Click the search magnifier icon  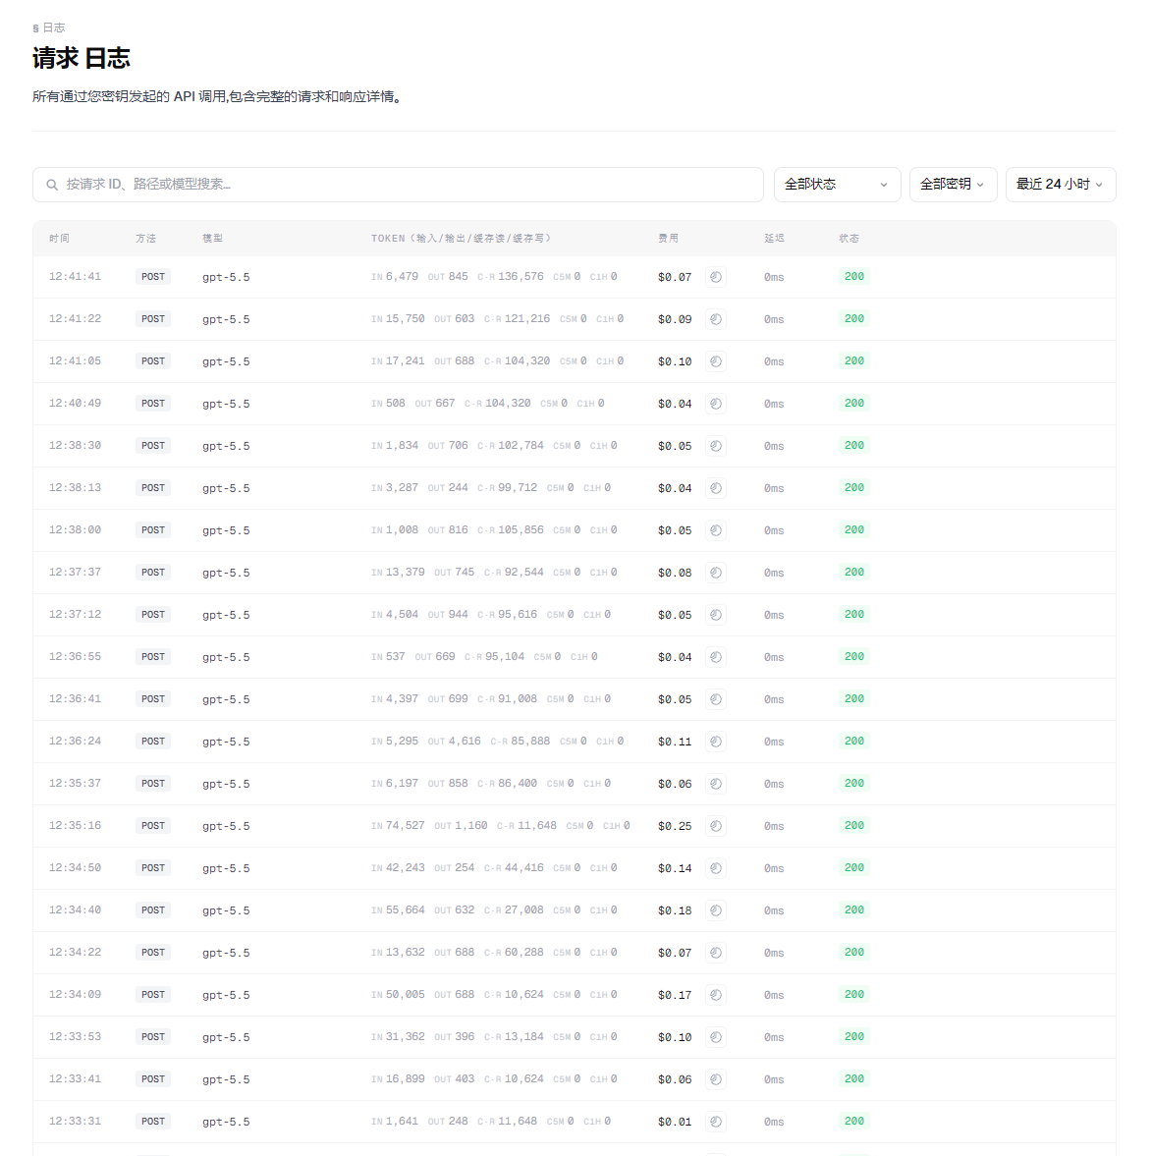pyautogui.click(x=52, y=185)
